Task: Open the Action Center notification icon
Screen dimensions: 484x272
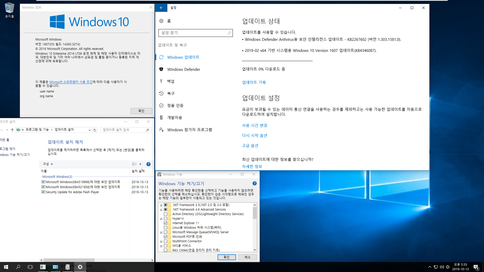Action: click(x=476, y=267)
